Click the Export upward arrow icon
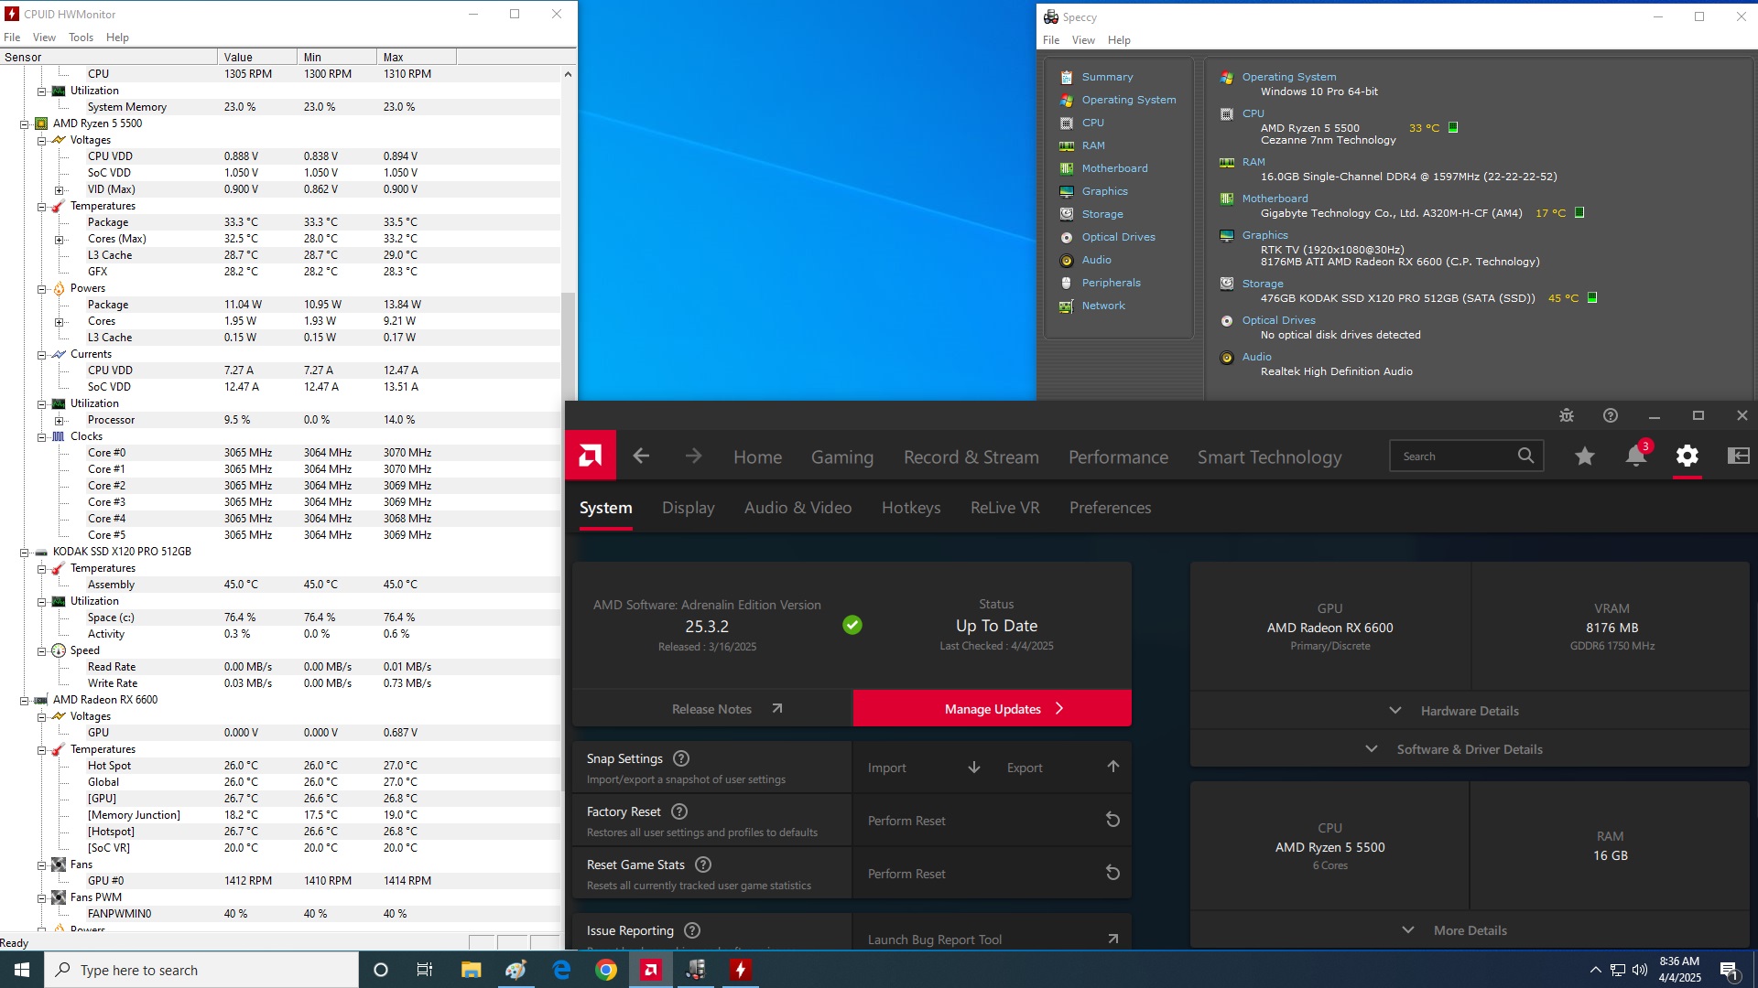This screenshot has width=1758, height=988. pos(1113,767)
